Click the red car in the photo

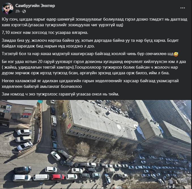coord(57,177)
